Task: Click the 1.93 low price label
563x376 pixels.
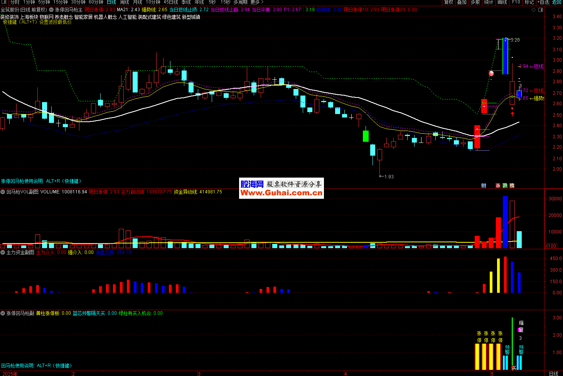Action: point(389,177)
